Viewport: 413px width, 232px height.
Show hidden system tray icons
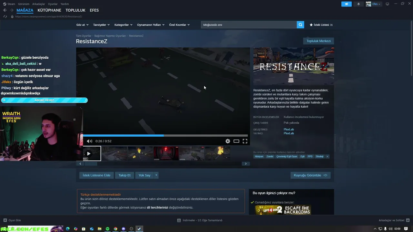(x=375, y=229)
